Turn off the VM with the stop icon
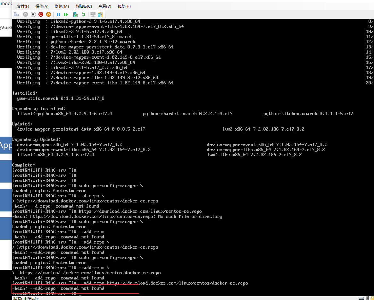The height and width of the screenshot is (300, 374). point(33,14)
